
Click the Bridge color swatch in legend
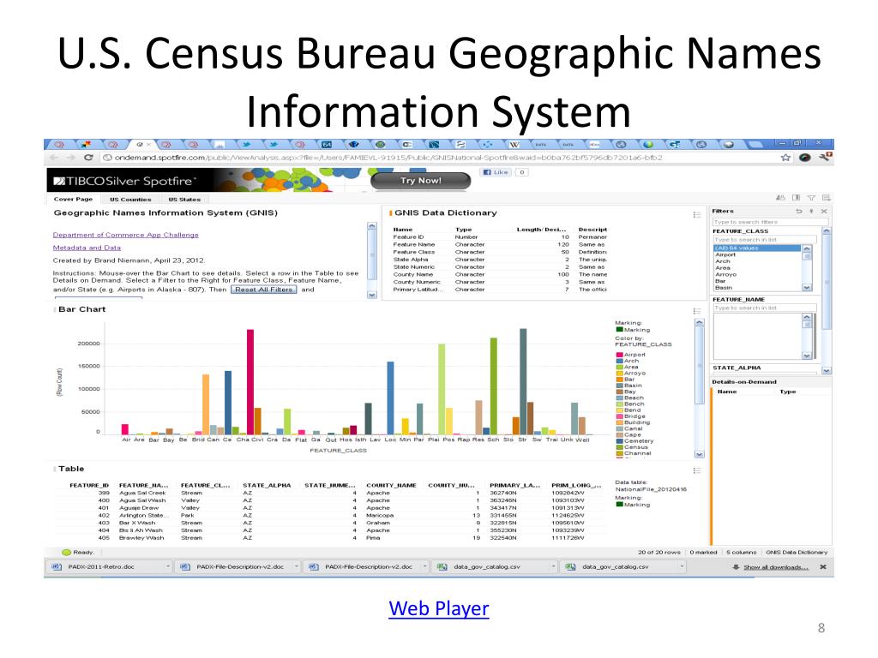point(619,416)
